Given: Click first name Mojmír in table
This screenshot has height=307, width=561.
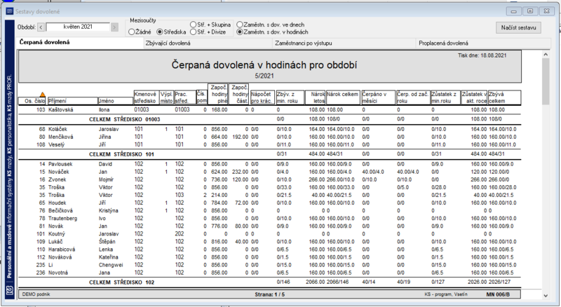Looking at the screenshot, I should click(x=106, y=179).
